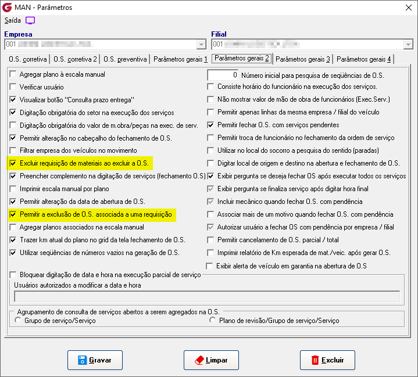
Task: Toggle Permitir alteração no cabeçalho do fechamento
Action: [x=13, y=138]
